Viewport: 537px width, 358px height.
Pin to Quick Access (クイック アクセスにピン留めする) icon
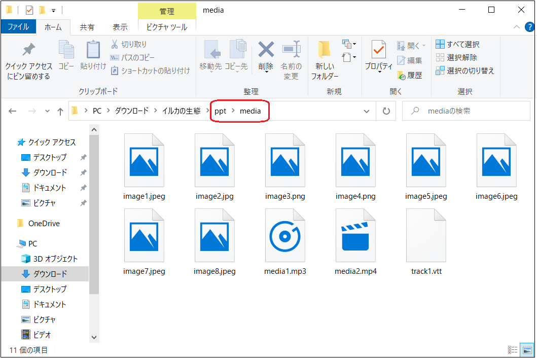28,51
